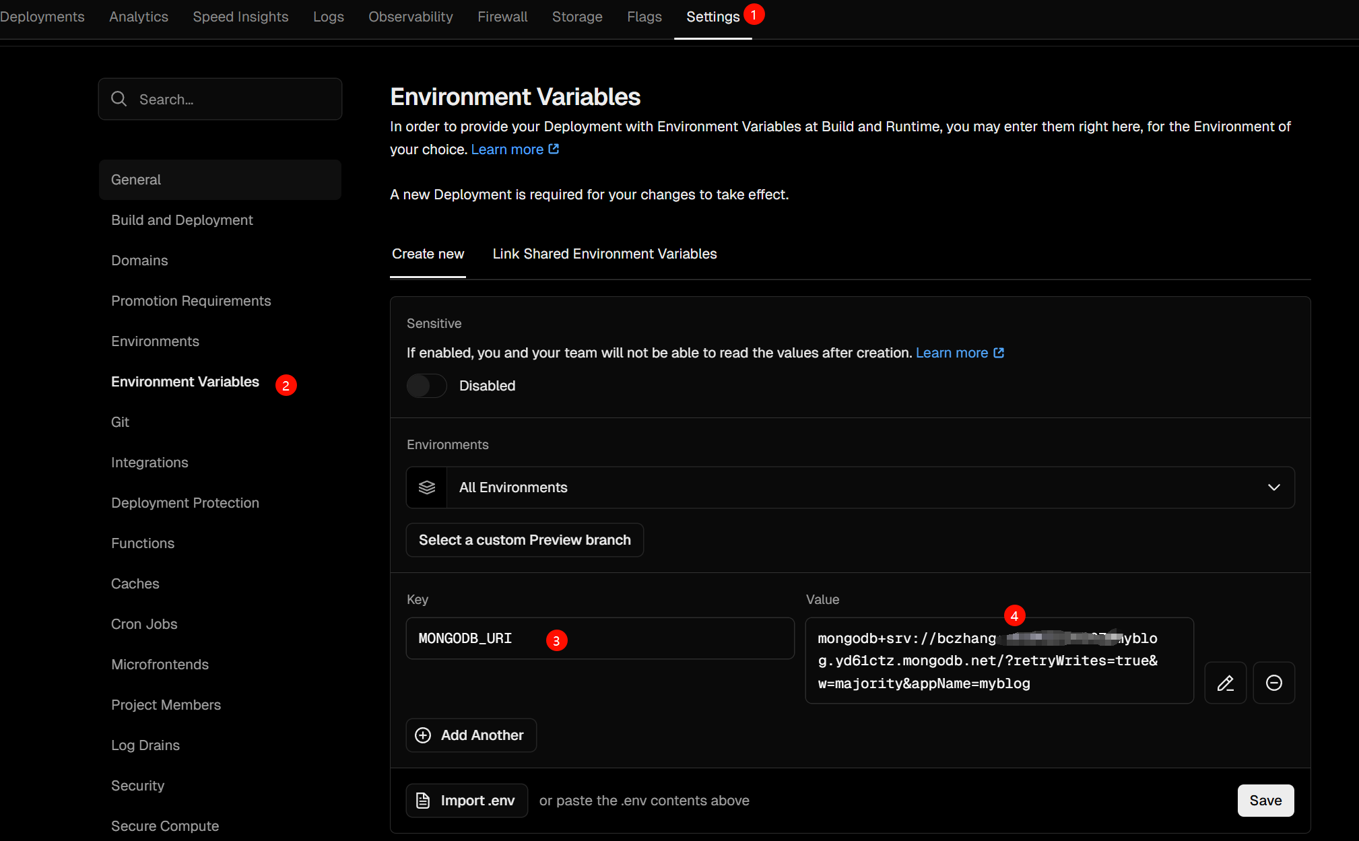The height and width of the screenshot is (841, 1359).
Task: Click the chevron arrow on Environments selector
Action: 1273,487
